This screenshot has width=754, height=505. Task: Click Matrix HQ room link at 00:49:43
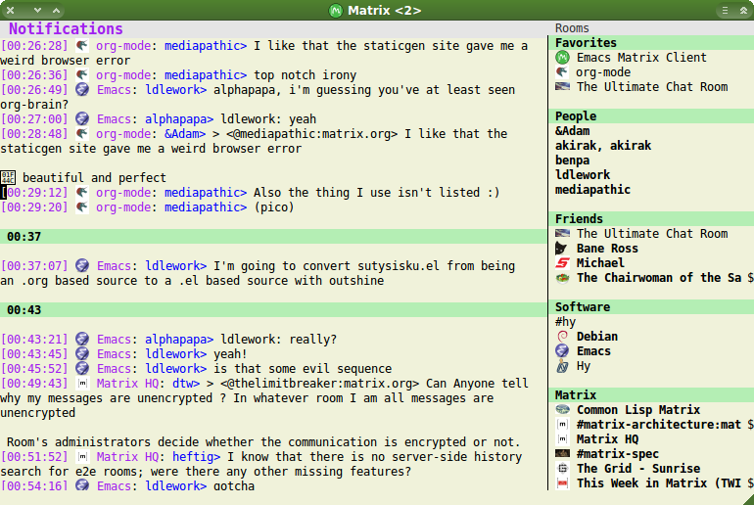point(127,384)
